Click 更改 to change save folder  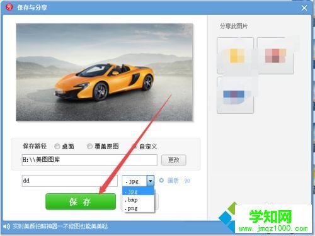click(174, 160)
